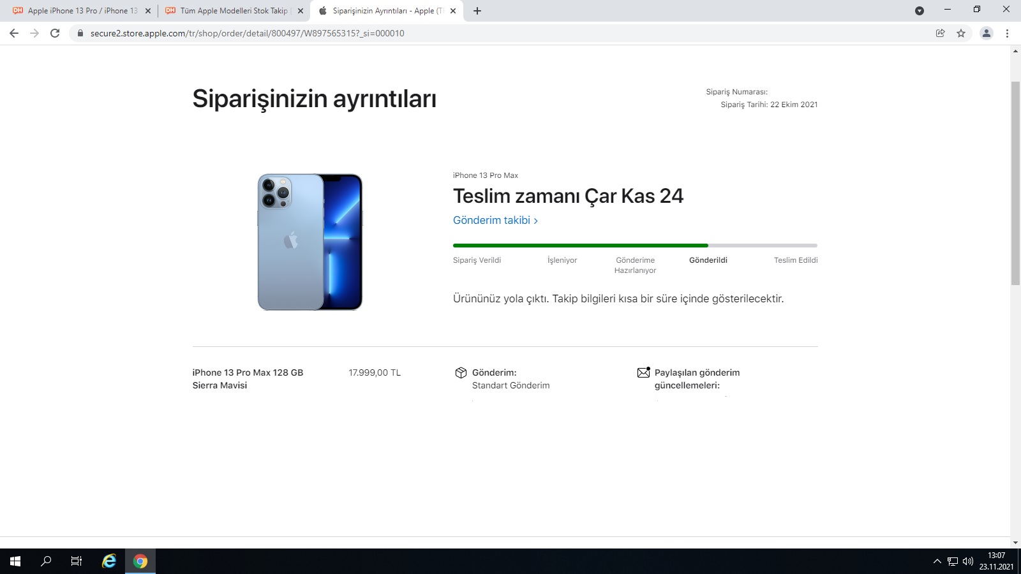Click the address bar URL
The width and height of the screenshot is (1021, 574).
pos(248,33)
